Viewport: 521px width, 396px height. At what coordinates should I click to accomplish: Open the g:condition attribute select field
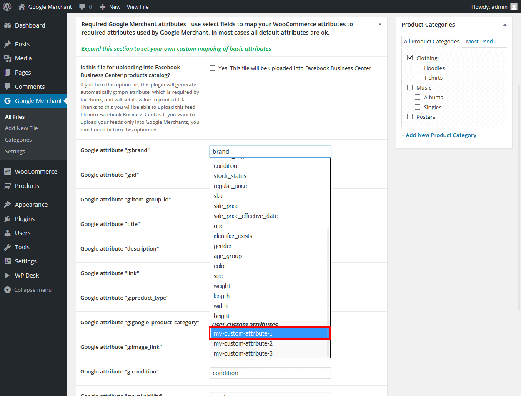[x=270, y=373]
